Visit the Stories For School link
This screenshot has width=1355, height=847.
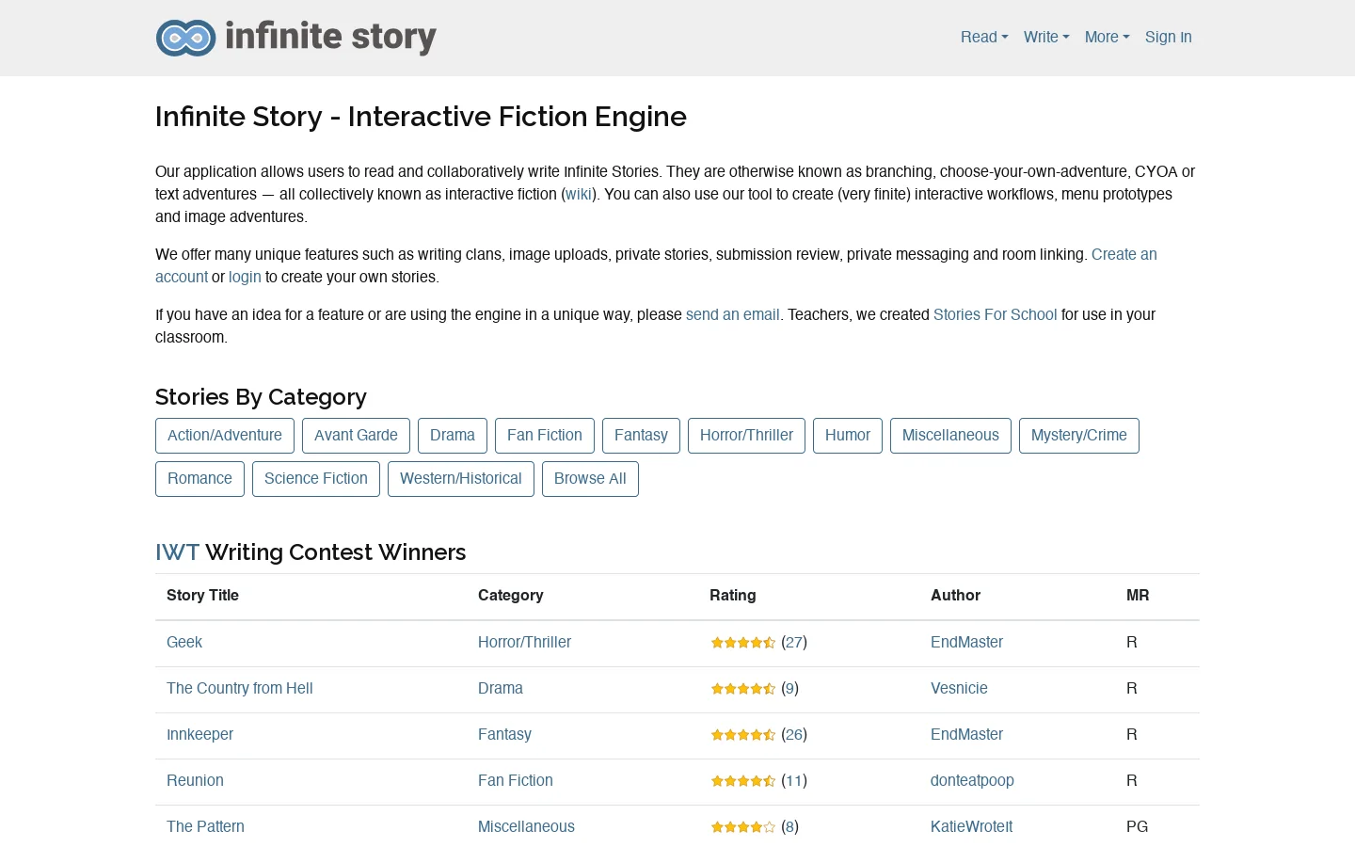pos(995,314)
